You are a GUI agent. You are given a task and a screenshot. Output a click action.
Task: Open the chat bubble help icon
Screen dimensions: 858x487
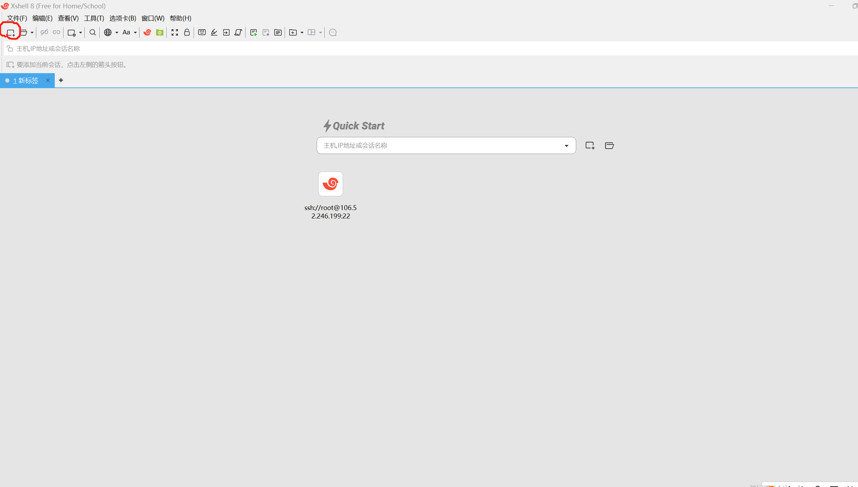pyautogui.click(x=333, y=32)
